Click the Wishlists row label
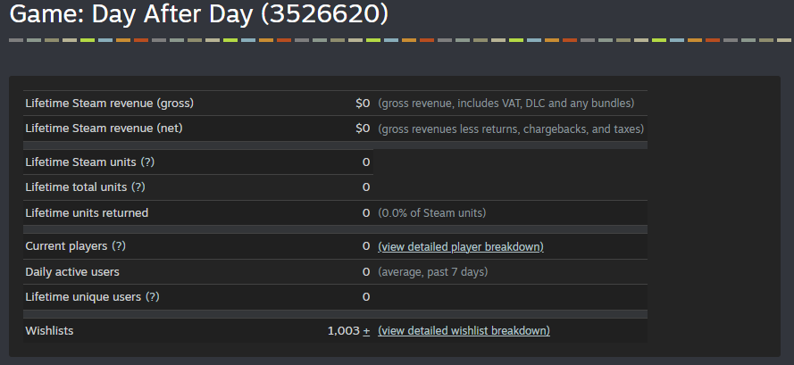Screen dimensions: 794x365 tap(49, 331)
